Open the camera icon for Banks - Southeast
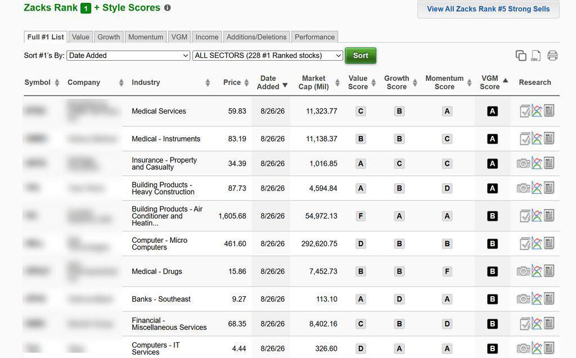This screenshot has height=358, width=576. tap(523, 299)
